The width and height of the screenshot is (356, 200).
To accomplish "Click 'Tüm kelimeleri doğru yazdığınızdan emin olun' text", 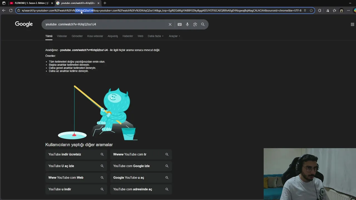I will coord(77,62).
